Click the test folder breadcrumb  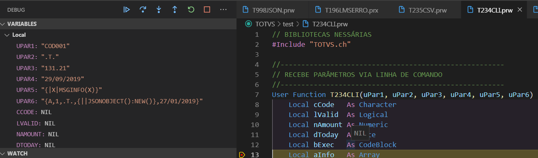point(288,24)
